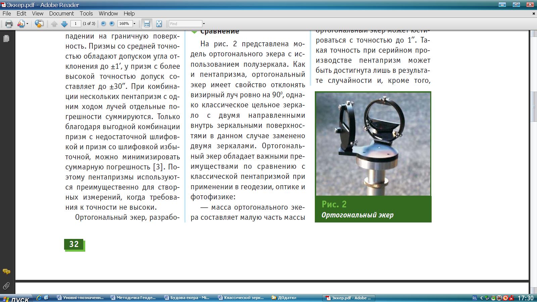Viewport: 537px width, 302px height.
Task: Launch Internet Explorer from quick launch
Action: (x=39, y=298)
